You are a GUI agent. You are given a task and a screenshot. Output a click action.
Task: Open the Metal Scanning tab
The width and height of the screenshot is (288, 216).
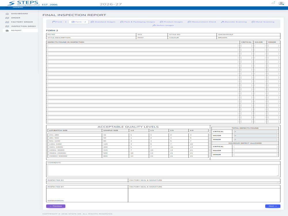(x=263, y=22)
